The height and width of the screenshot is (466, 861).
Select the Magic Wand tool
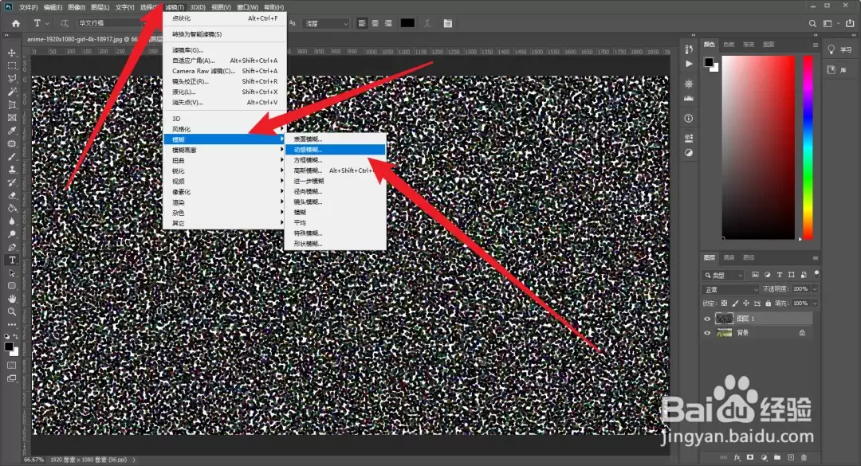pos(11,92)
